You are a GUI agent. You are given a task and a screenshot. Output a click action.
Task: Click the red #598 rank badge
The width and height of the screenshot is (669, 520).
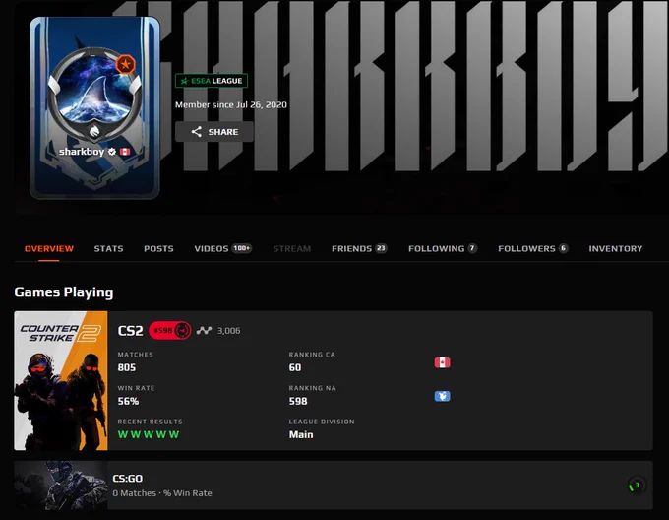[169, 331]
